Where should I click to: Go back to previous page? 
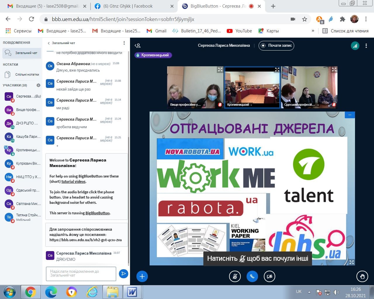click(x=8, y=19)
